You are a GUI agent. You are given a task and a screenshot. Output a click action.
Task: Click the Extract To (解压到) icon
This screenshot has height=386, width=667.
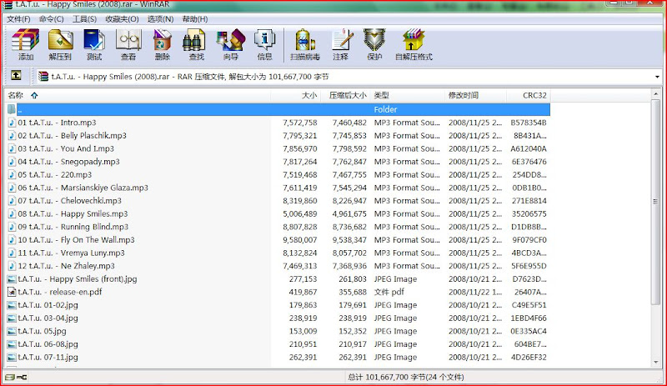pyautogui.click(x=60, y=44)
